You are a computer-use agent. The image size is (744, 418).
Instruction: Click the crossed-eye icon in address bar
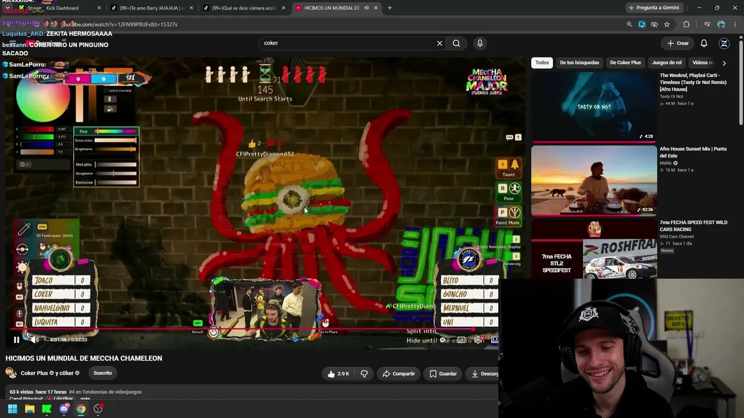click(x=654, y=24)
